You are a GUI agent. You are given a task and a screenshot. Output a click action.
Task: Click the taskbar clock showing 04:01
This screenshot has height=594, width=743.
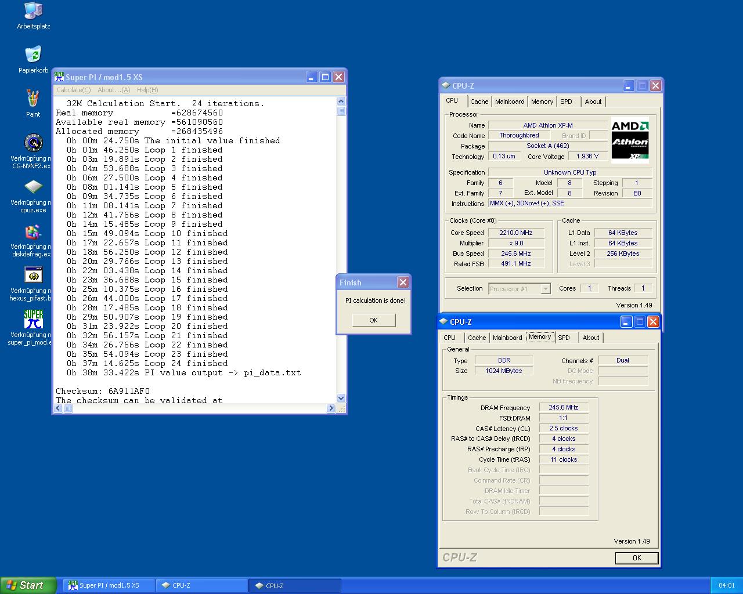point(726,585)
